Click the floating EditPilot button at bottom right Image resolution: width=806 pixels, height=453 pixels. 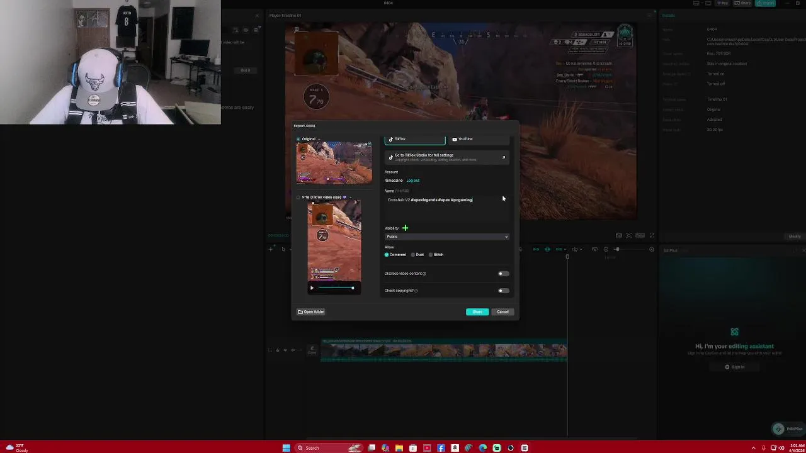[x=788, y=429]
